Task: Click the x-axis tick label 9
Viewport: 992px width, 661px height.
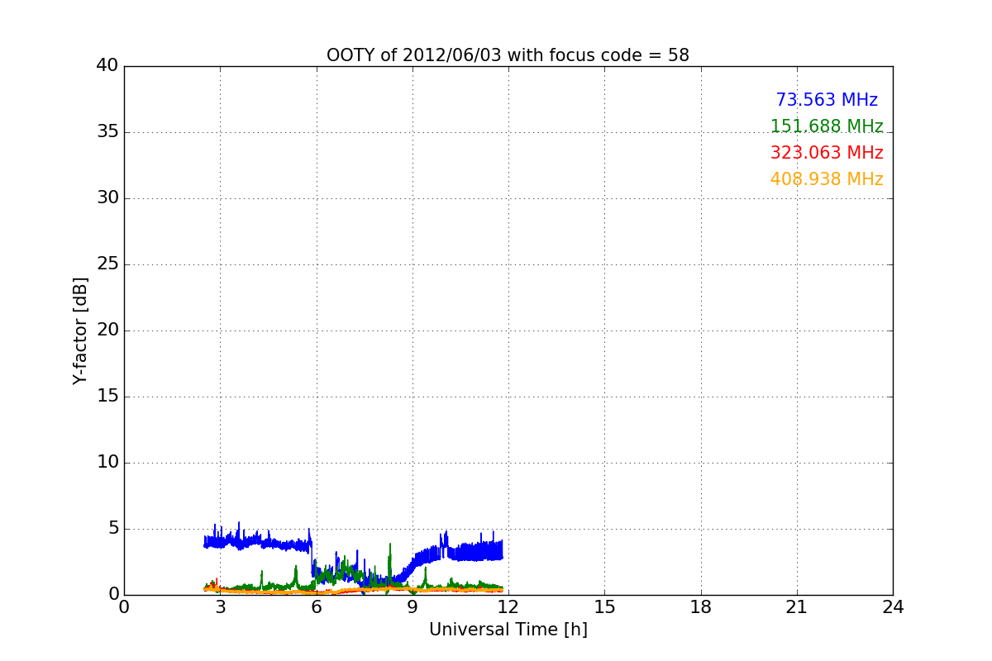Action: (x=413, y=607)
